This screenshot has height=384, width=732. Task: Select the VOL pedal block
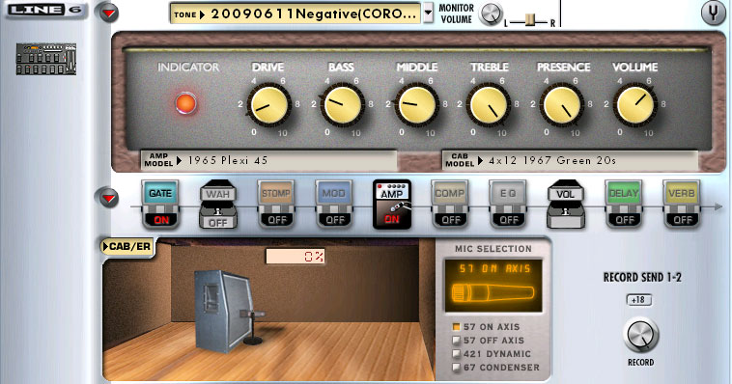[566, 205]
